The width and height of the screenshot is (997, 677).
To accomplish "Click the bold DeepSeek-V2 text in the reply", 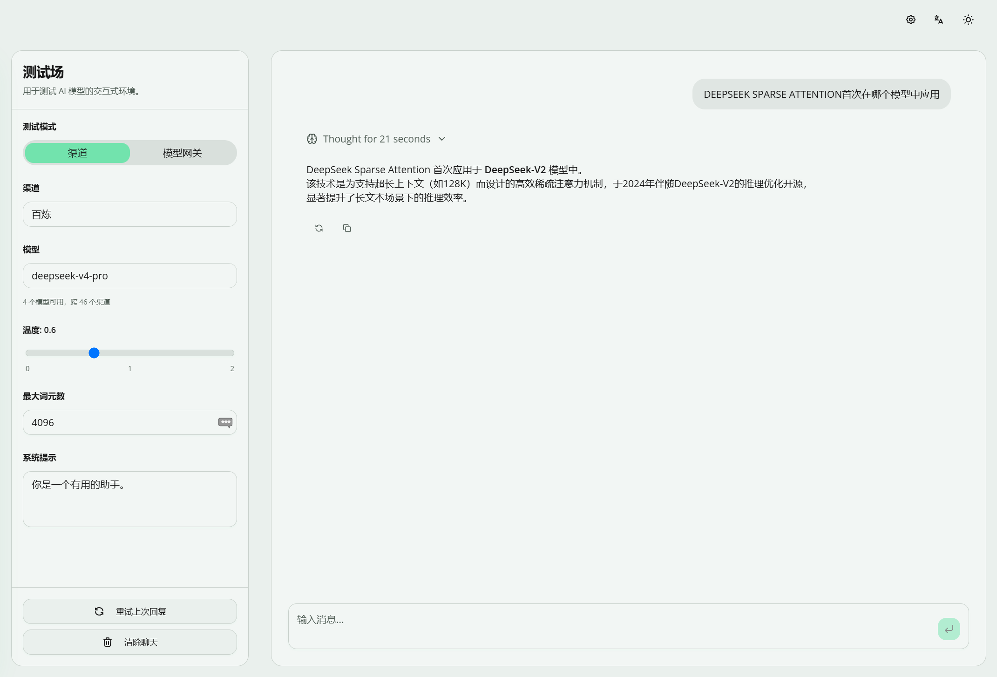I will [x=515, y=169].
